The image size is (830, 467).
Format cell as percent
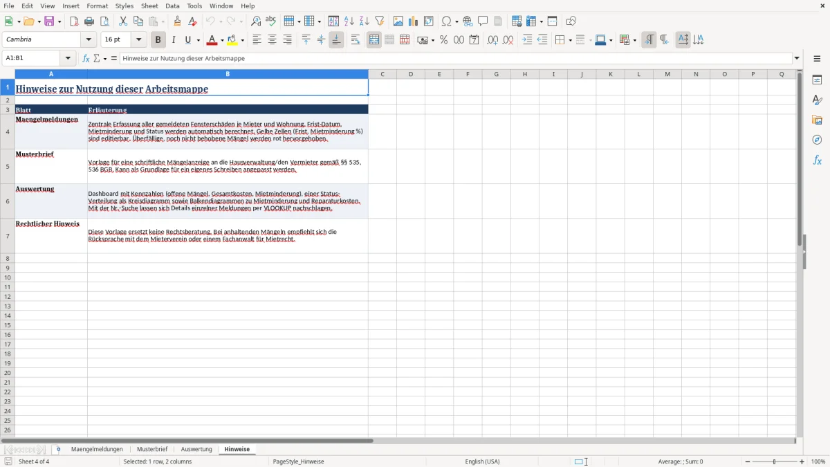444,40
